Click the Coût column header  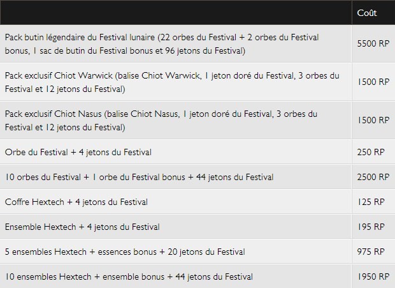pos(367,13)
